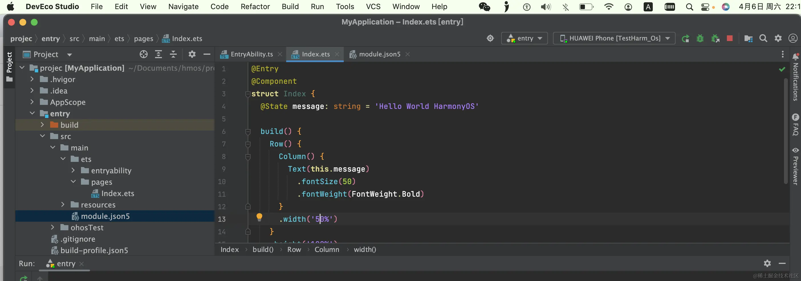801x281 pixels.
Task: Toggle code folding on struct Index line
Action: (x=248, y=94)
